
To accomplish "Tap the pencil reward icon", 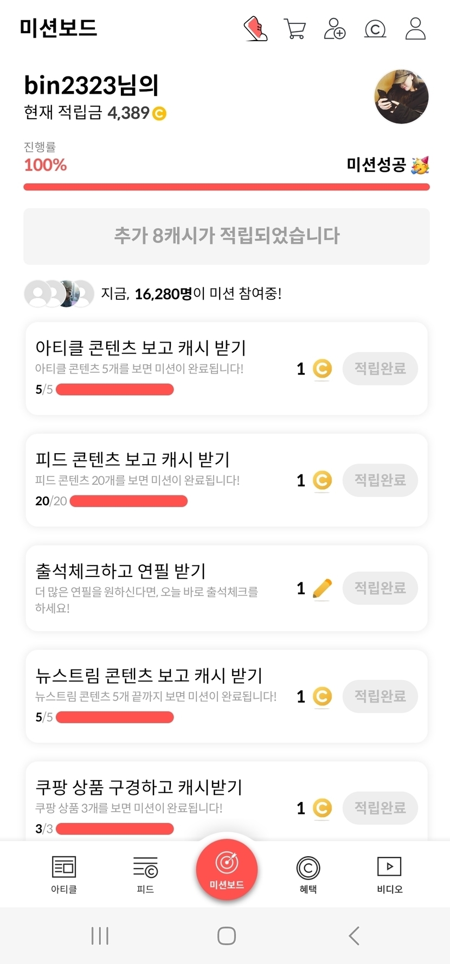I will (x=322, y=588).
